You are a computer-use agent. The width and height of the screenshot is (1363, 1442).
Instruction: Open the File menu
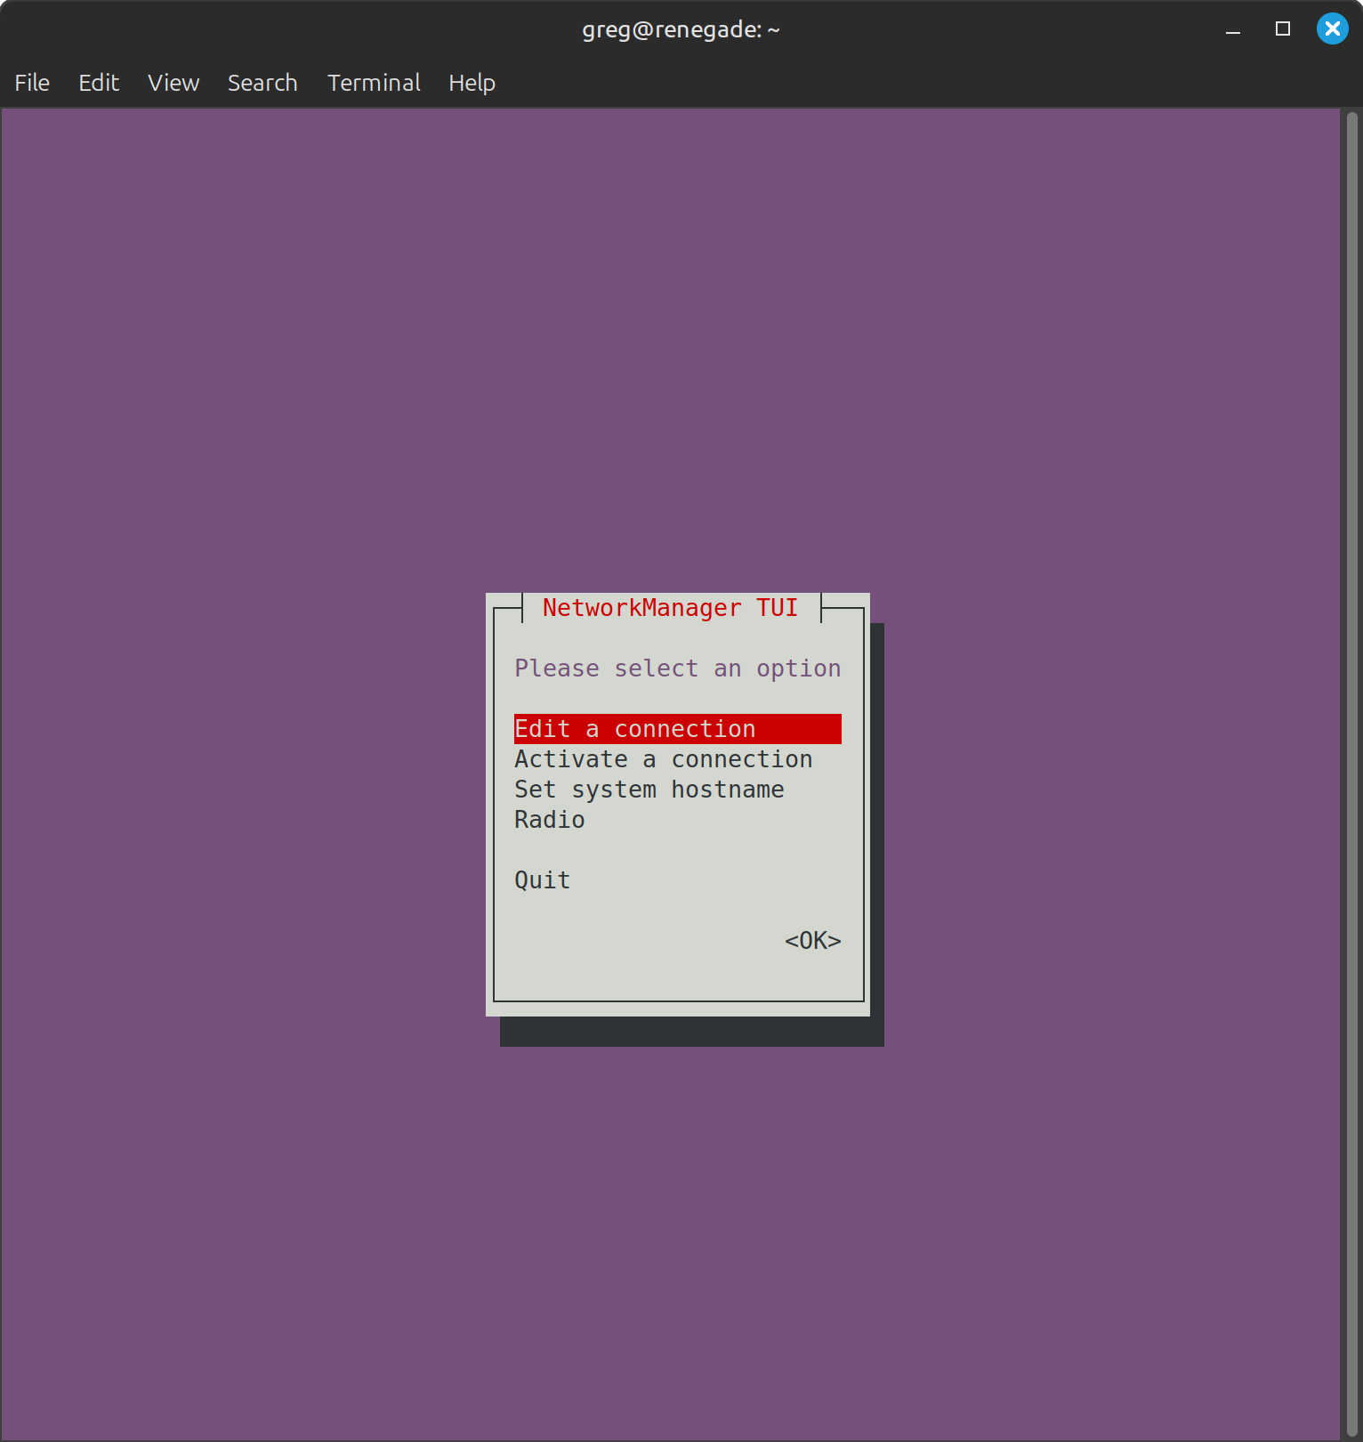click(32, 83)
